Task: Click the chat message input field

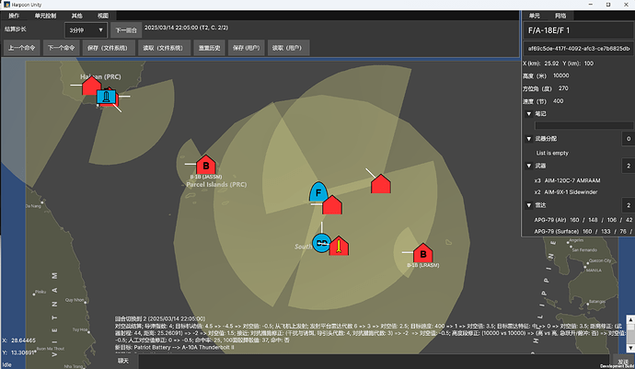Action: click(375, 362)
